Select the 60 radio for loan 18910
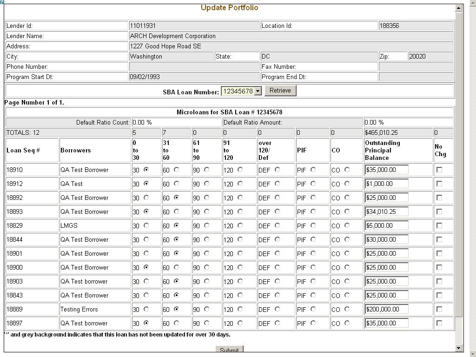Image resolution: width=476 pixels, height=357 pixels. pos(176,170)
